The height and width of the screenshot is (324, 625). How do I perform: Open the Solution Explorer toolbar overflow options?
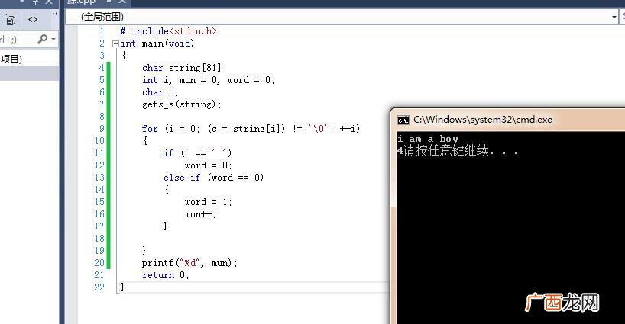click(x=54, y=14)
